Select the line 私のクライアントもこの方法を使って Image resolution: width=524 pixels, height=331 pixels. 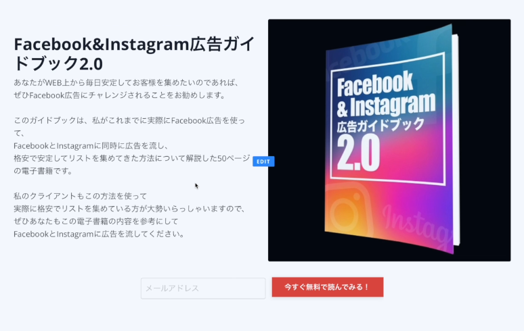tap(80, 196)
